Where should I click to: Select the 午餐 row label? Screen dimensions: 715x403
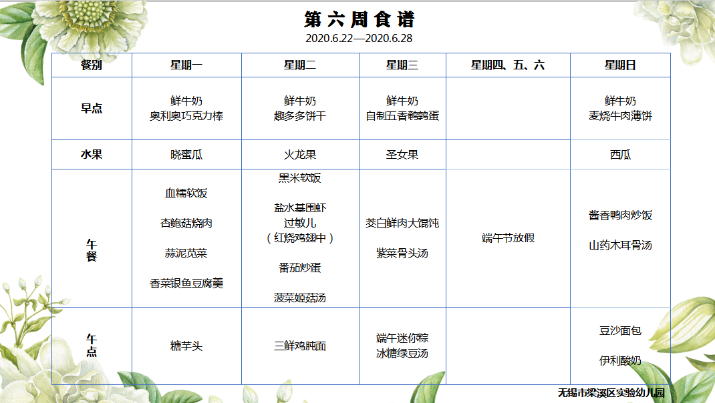[91, 250]
